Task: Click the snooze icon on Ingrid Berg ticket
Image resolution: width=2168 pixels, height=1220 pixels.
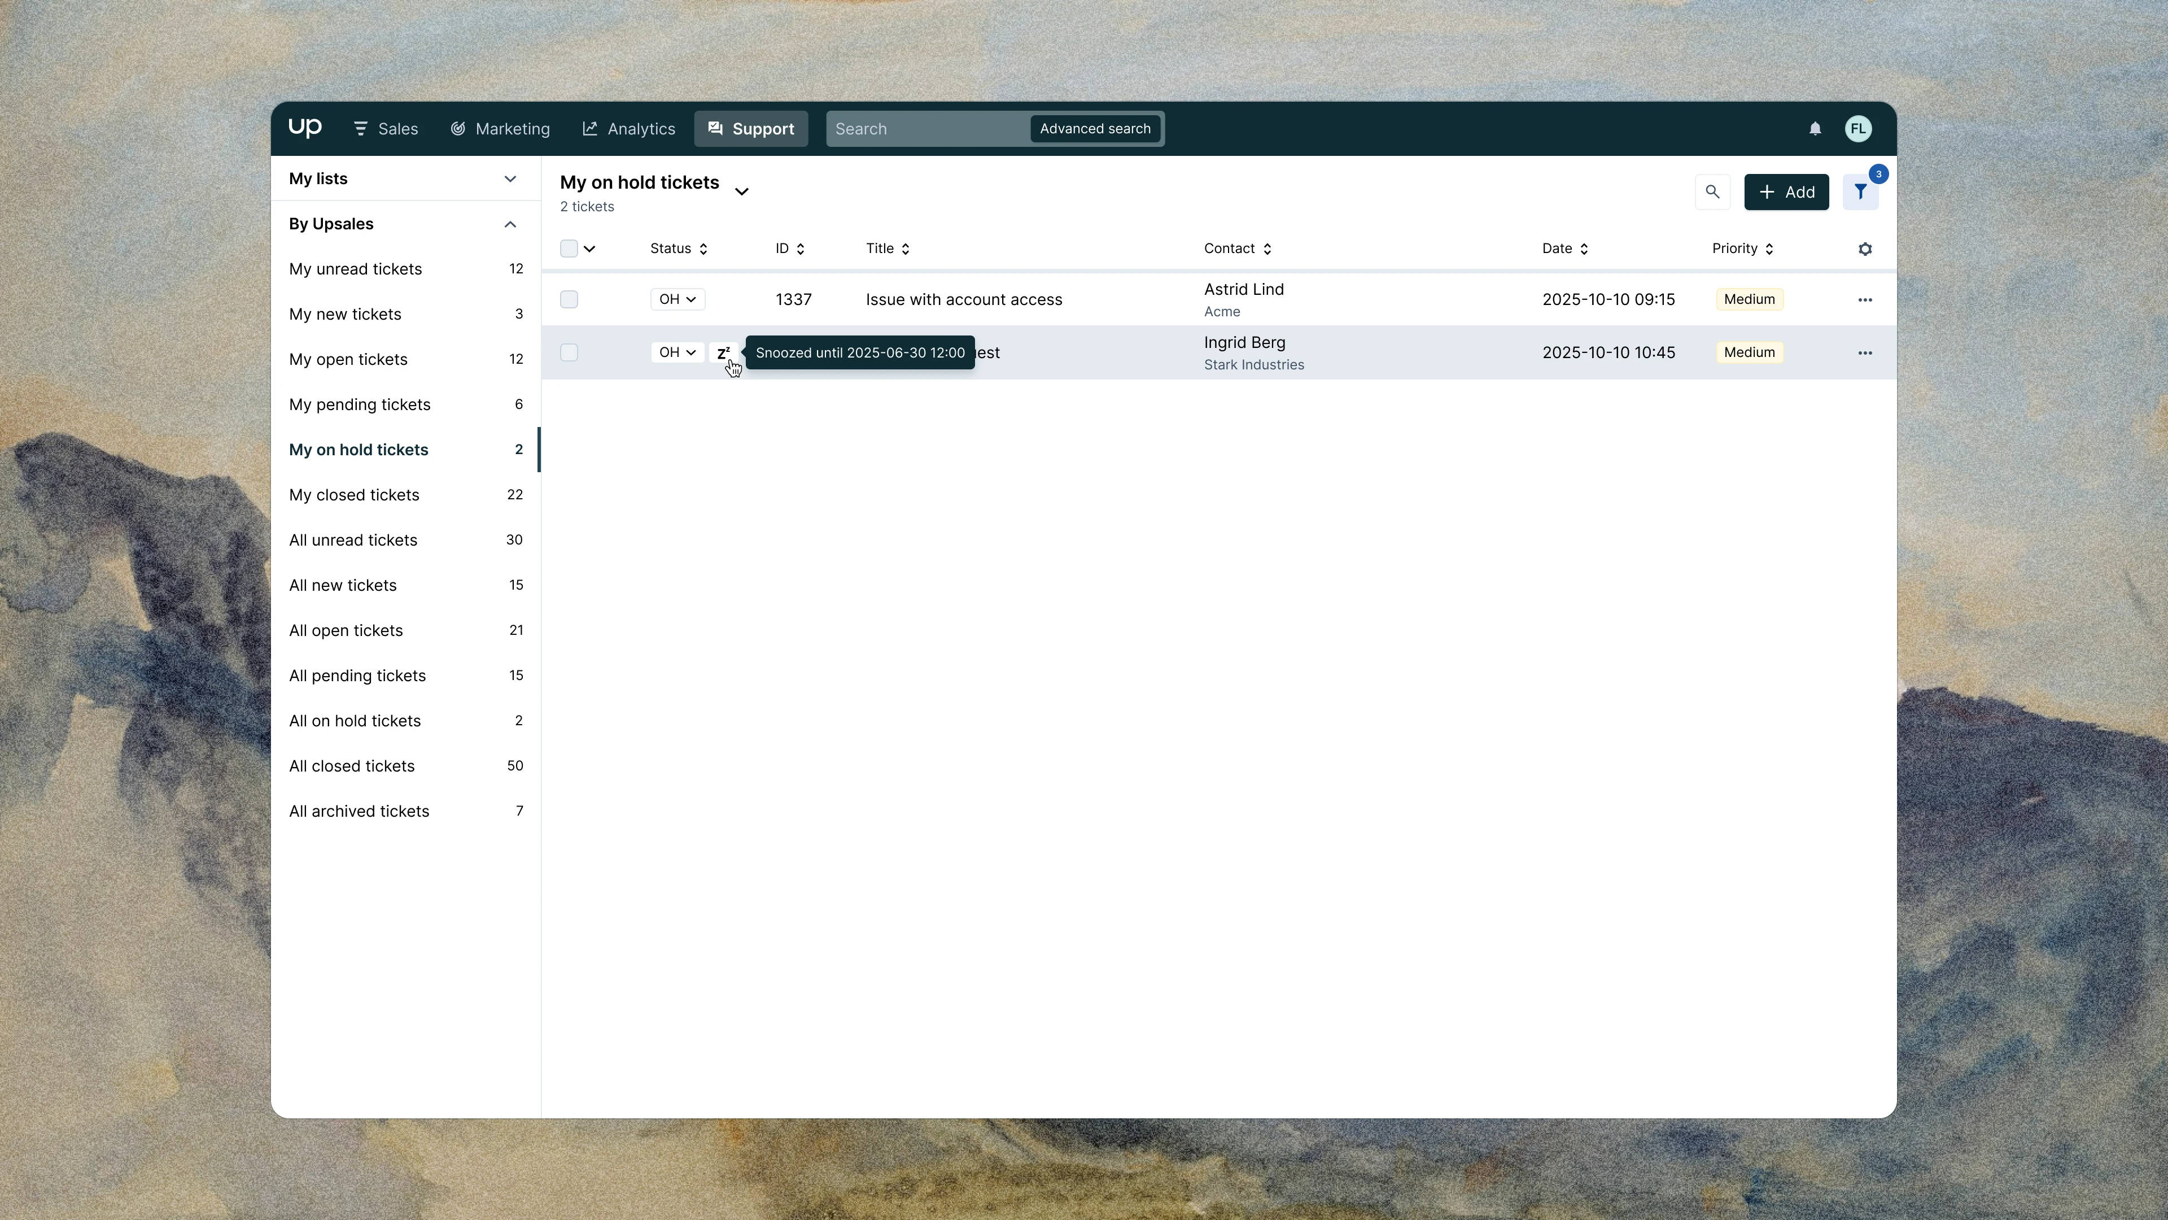Action: (724, 353)
